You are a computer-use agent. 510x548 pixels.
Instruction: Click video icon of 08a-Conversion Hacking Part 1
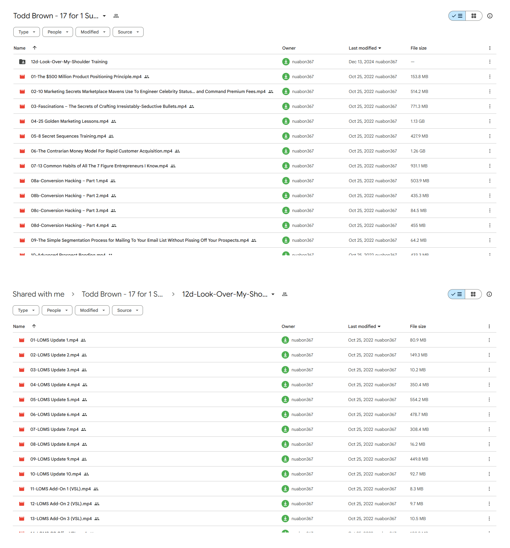(x=22, y=181)
